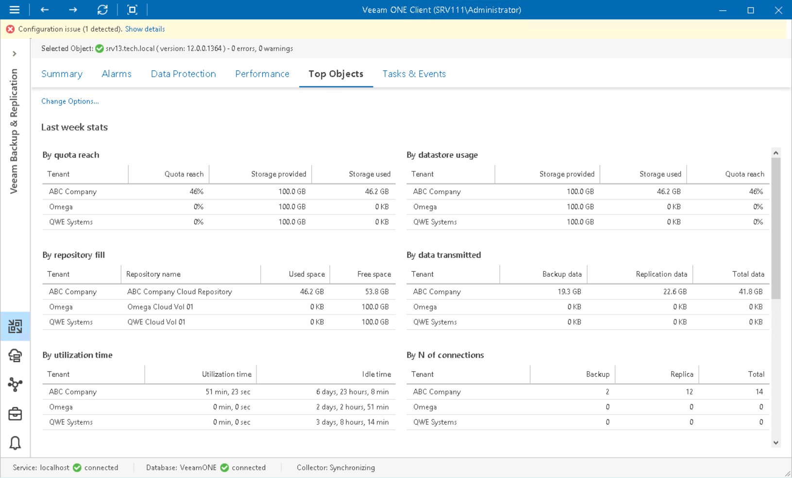This screenshot has width=792, height=478.
Task: Open the briefcase Data Protection view icon
Action: [15, 414]
